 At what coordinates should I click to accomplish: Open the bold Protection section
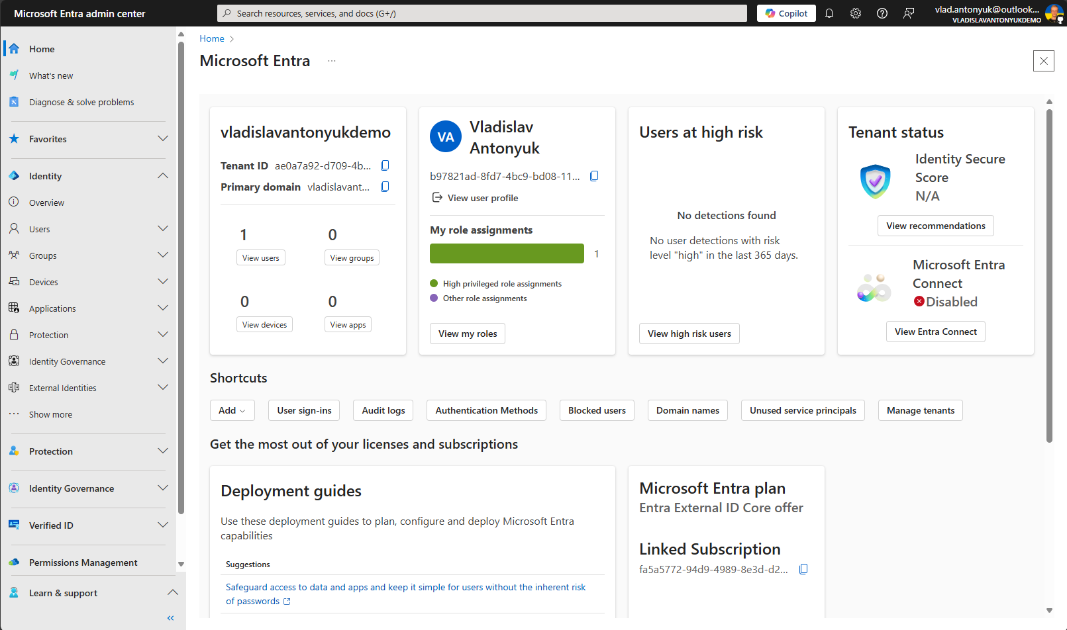51,451
